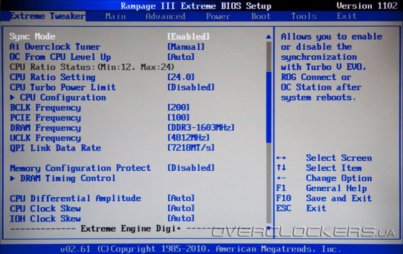Open CPU Clock Skew Auto option
Viewport: 403px width, 254px height.
(181, 208)
